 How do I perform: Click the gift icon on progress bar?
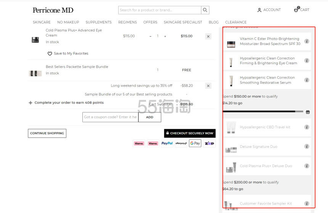coord(308,112)
